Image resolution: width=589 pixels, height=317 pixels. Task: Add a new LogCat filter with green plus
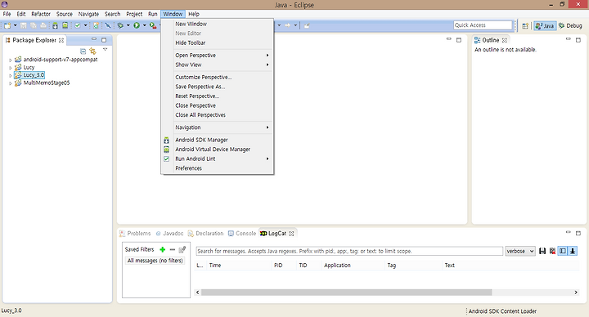[x=162, y=249]
